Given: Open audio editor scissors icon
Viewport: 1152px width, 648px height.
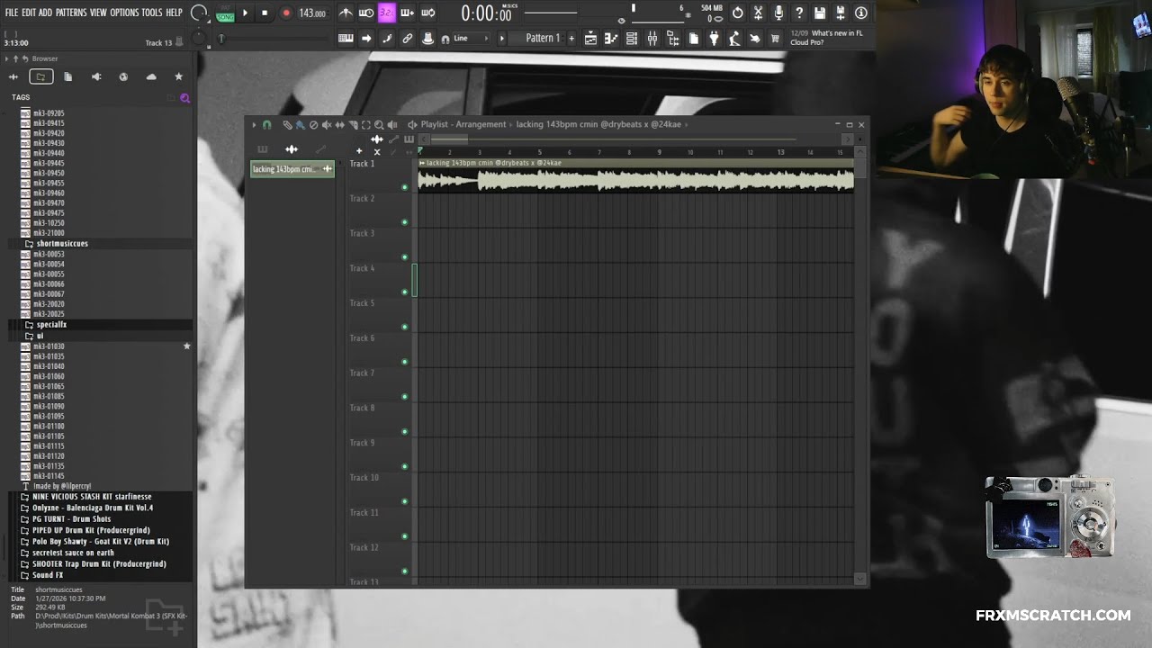Looking at the screenshot, I should [758, 13].
